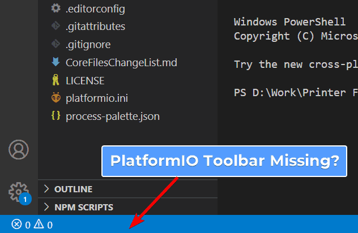The width and height of the screenshot is (358, 233).
Task: Click the git icon beside .gitignore
Action: coord(56,44)
